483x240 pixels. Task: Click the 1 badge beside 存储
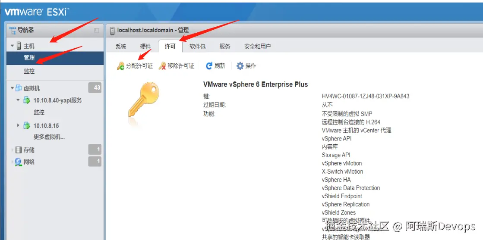[95, 150]
